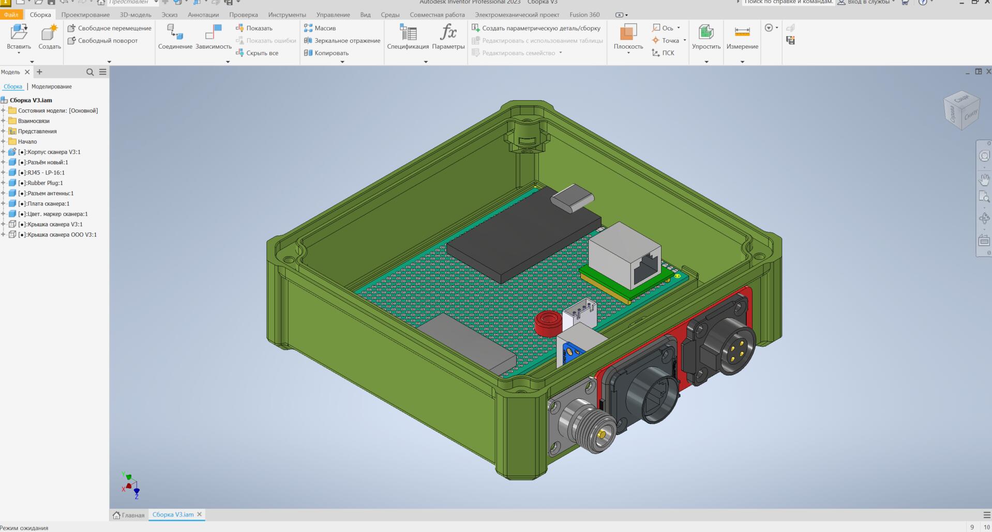This screenshot has width=992, height=532.
Task: Switch to the Аннотации ribbon tab
Action: click(203, 14)
